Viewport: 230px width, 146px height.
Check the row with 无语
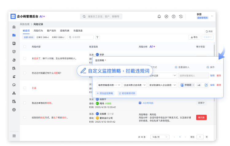tap(25, 88)
